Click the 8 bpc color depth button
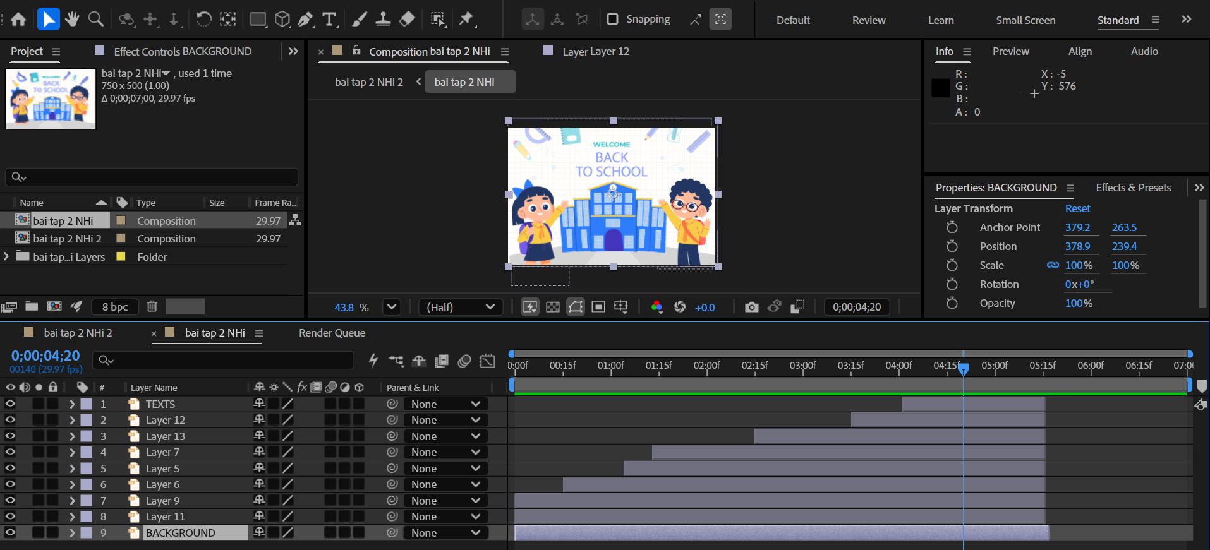 coord(115,307)
